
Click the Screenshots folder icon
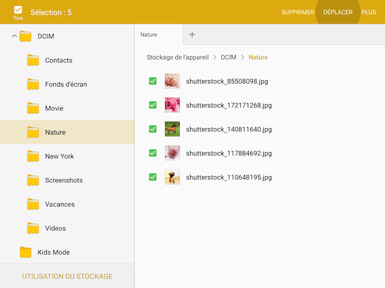pyautogui.click(x=33, y=180)
